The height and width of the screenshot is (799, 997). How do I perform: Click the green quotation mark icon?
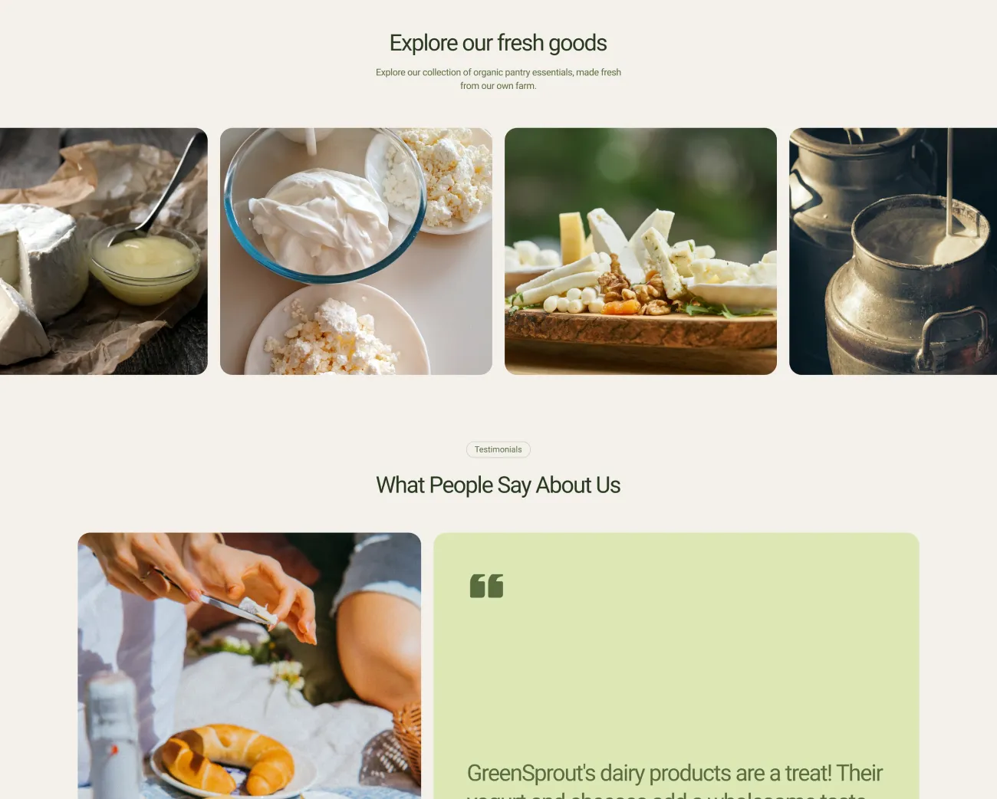[x=486, y=586]
